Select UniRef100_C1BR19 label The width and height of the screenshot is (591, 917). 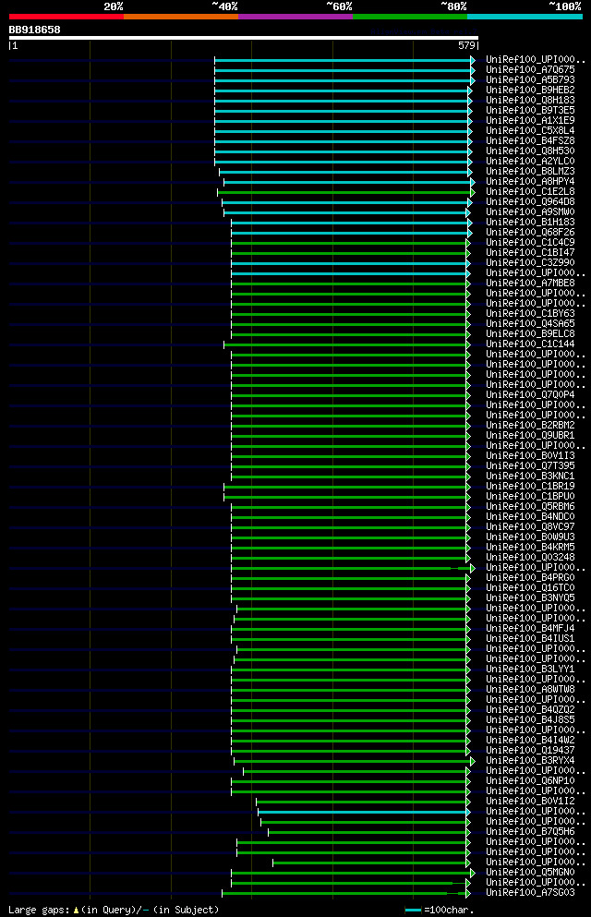click(x=530, y=487)
